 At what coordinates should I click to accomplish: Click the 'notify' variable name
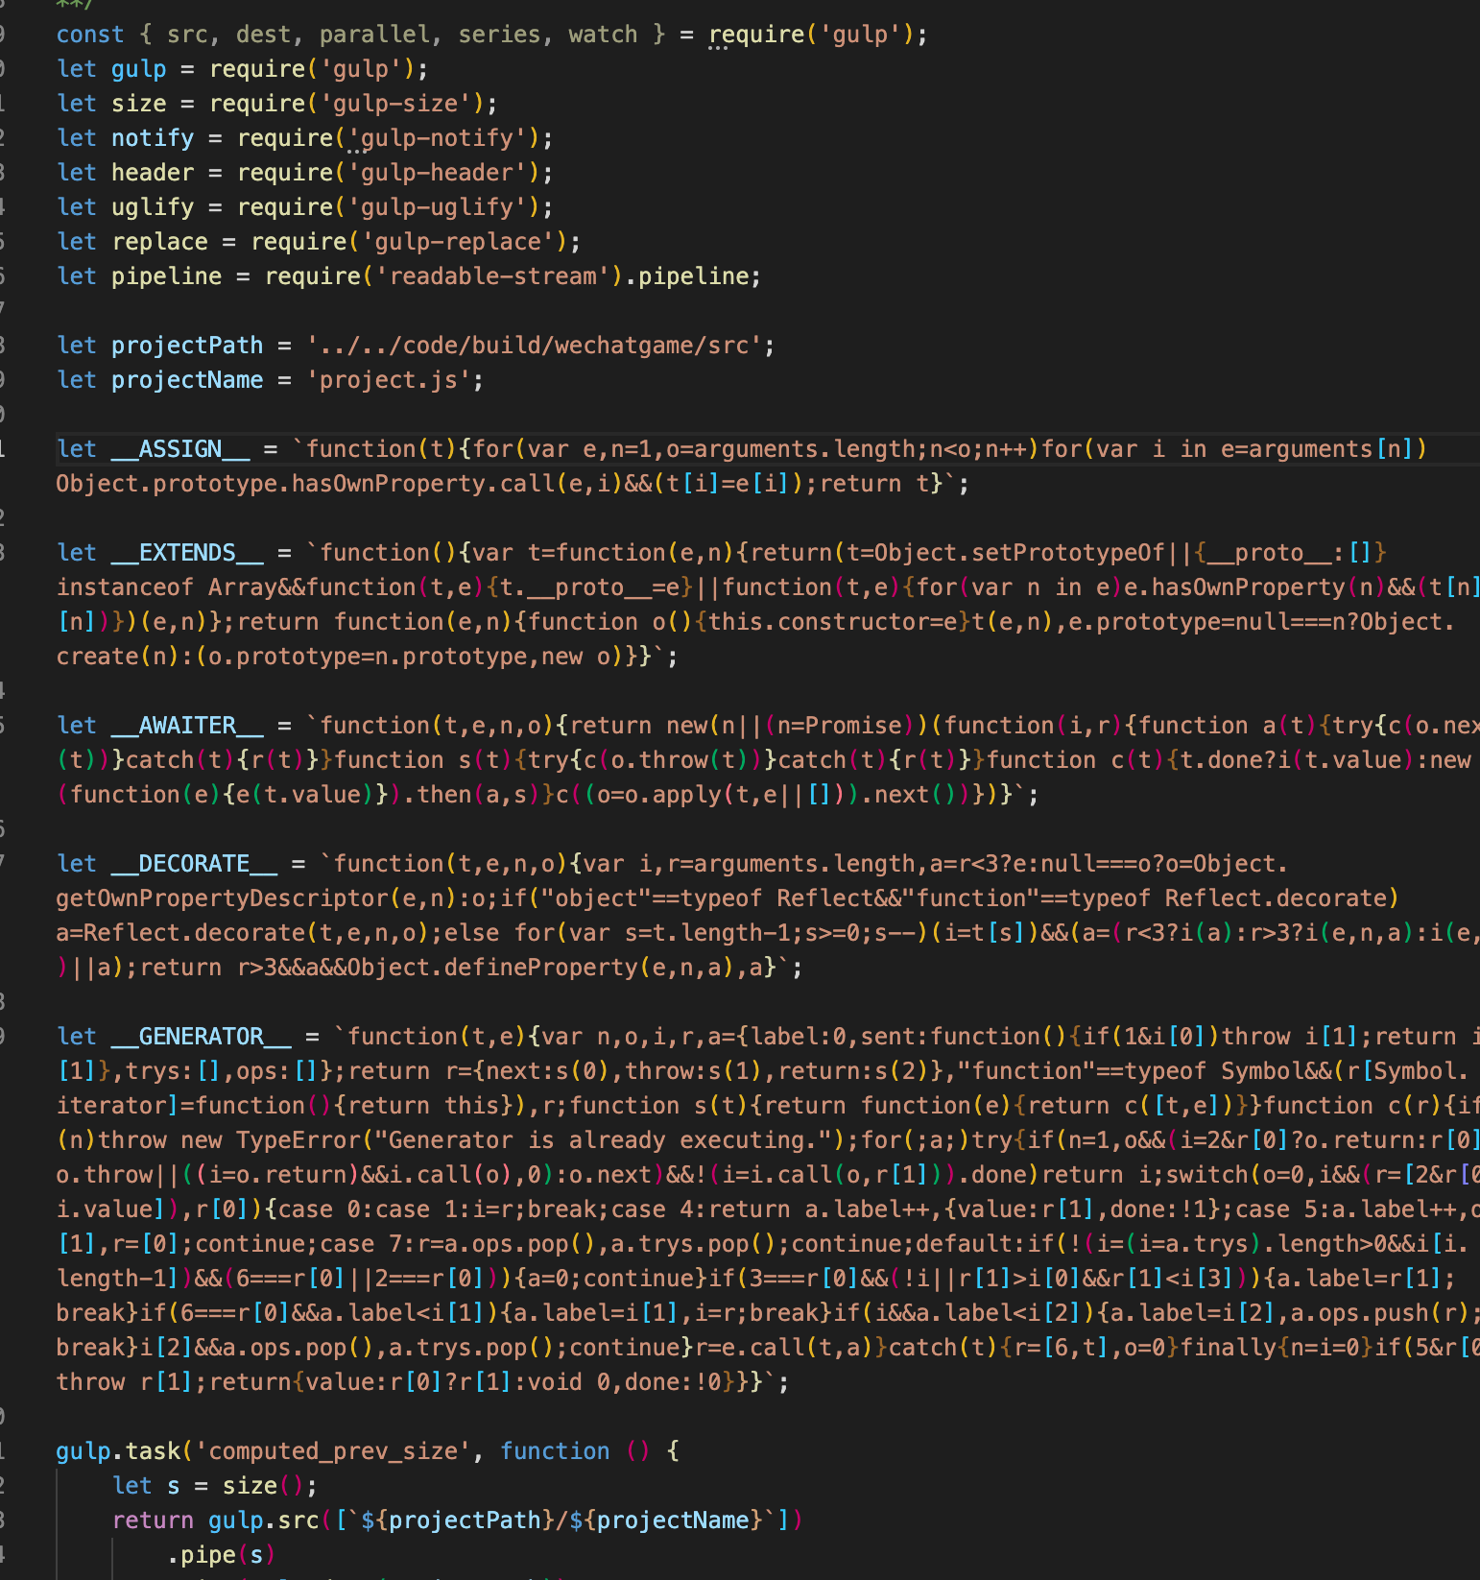[x=153, y=138]
